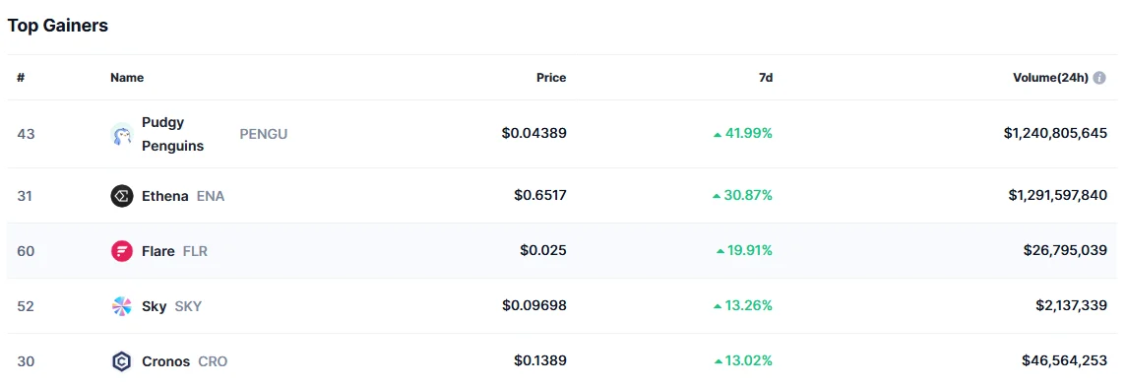Image resolution: width=1126 pixels, height=386 pixels.
Task: Open the Volume(24h) info icon
Action: pyautogui.click(x=1099, y=78)
